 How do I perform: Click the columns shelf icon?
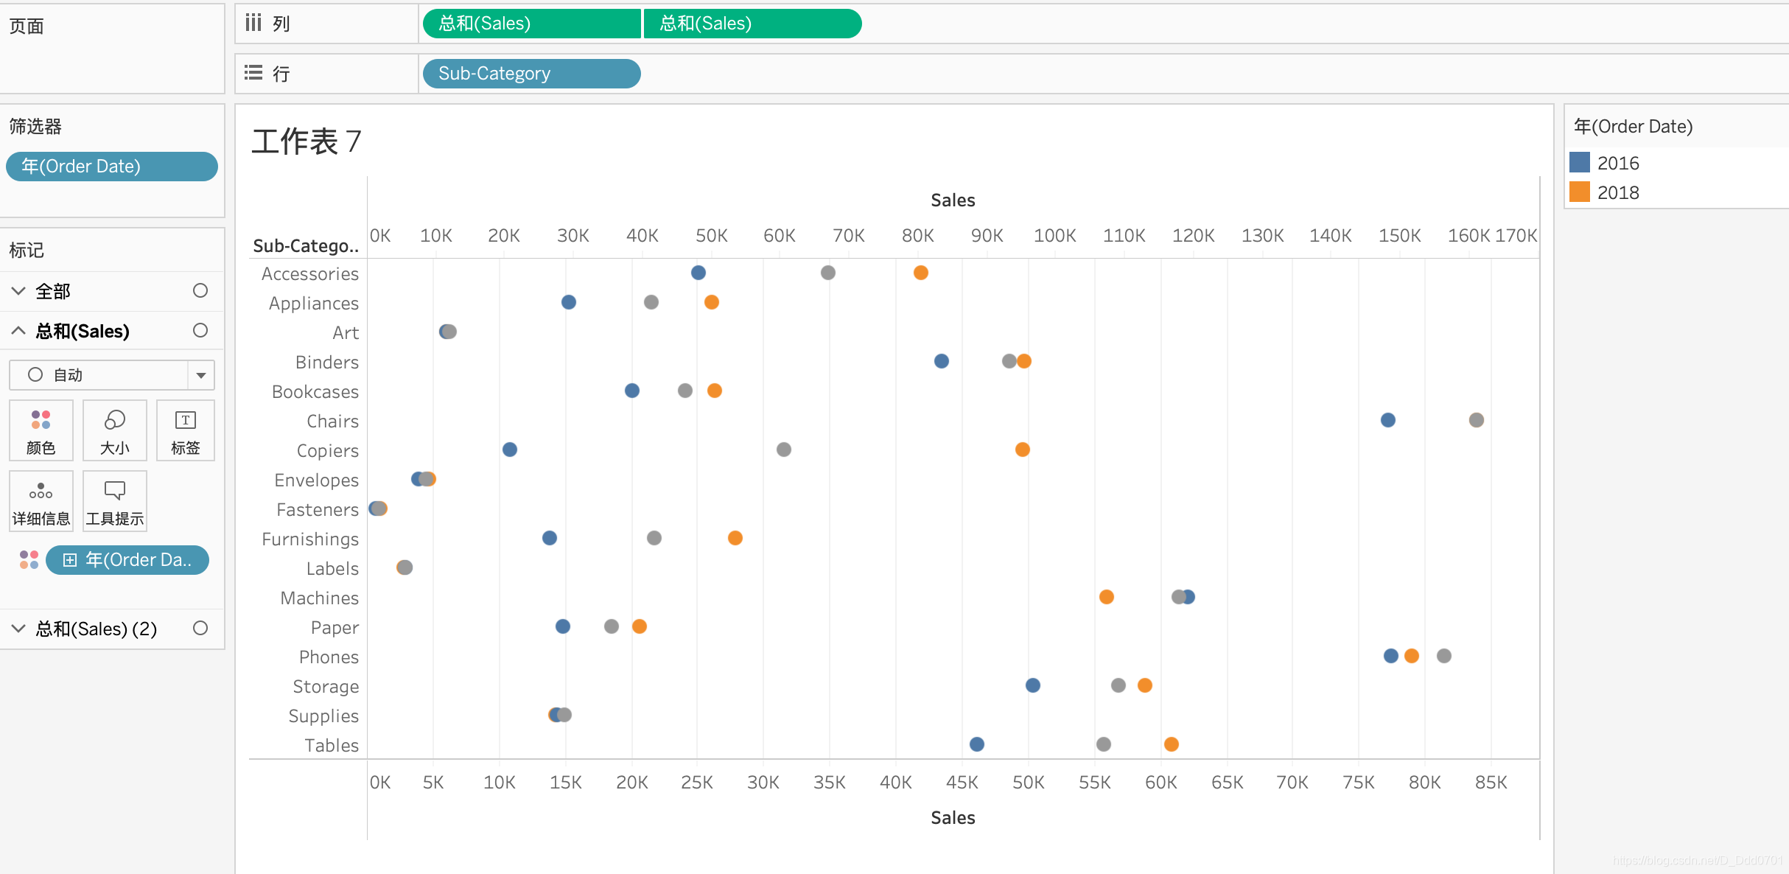253,24
